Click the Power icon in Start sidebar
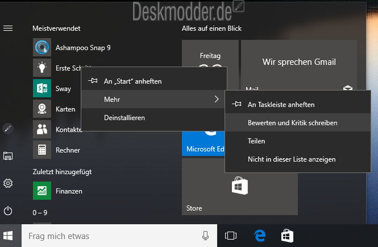 click(8, 211)
